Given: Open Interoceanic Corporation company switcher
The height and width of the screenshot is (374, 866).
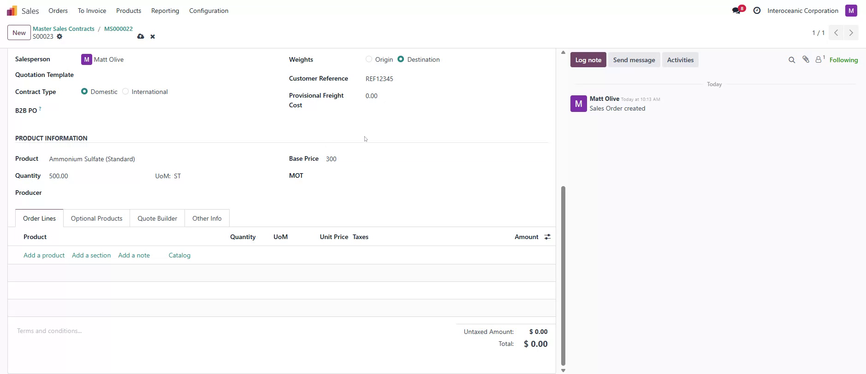Looking at the screenshot, I should [802, 11].
